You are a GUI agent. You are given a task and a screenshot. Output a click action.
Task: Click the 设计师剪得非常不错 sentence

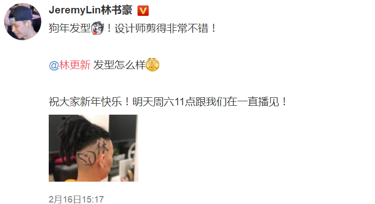click(162, 28)
